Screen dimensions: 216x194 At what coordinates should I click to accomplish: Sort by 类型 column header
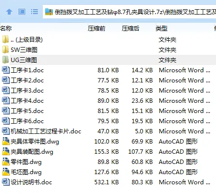162,29
